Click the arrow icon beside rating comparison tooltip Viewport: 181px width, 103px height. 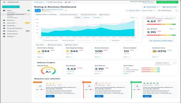tap(175, 18)
